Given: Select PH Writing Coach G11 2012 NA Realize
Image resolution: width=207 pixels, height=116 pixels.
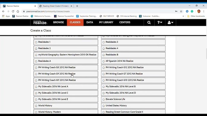Looking at the screenshot, I should click(x=66, y=80).
